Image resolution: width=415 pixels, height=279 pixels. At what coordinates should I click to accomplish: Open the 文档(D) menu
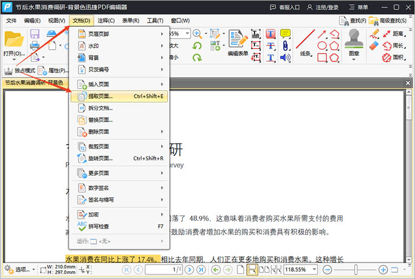pyautogui.click(x=81, y=20)
